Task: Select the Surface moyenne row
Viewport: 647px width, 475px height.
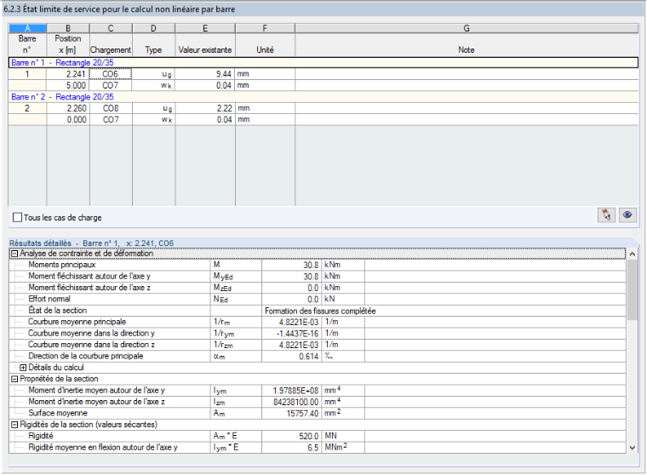Action: 318,413
